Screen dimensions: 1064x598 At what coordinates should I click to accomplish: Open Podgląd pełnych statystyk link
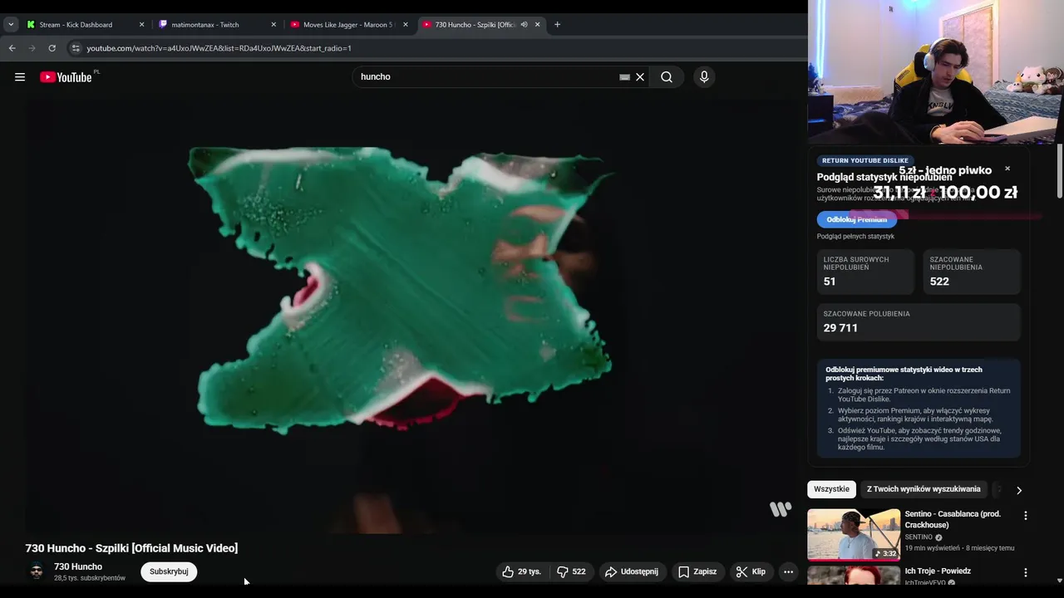(x=855, y=237)
